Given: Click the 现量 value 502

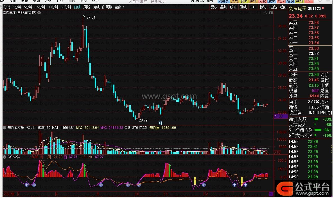Looking at the screenshot, I should (x=315, y=91).
